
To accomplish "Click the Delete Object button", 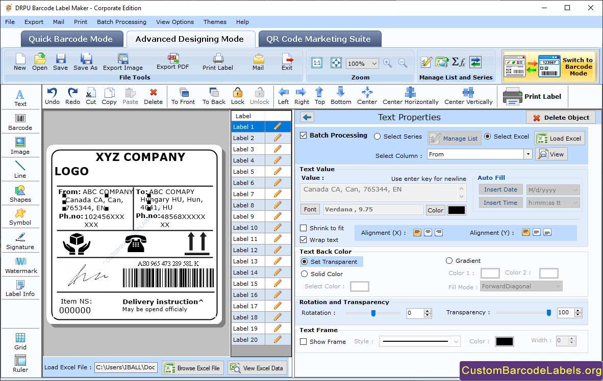I will 561,118.
